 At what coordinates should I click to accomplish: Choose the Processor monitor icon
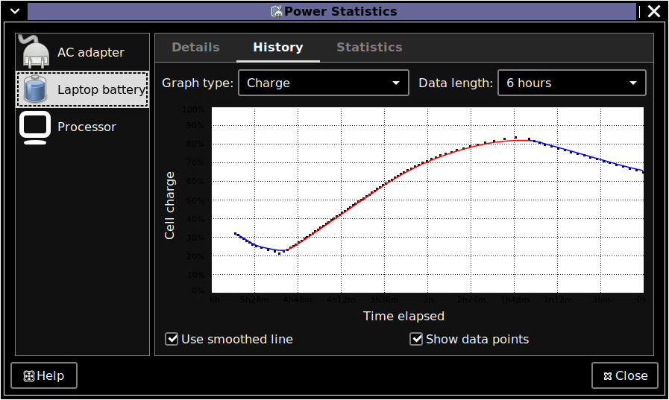(x=35, y=127)
